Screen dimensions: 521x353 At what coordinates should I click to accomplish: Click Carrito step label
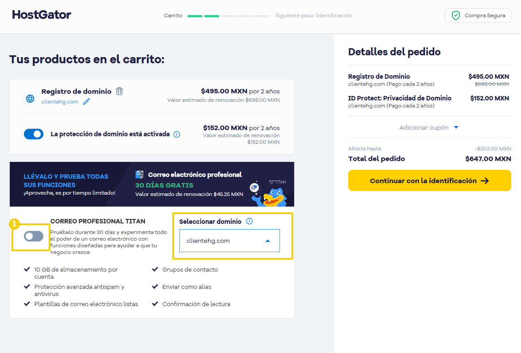(x=173, y=15)
